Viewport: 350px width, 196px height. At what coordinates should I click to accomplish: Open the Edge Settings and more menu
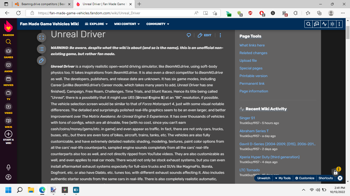click(x=343, y=13)
